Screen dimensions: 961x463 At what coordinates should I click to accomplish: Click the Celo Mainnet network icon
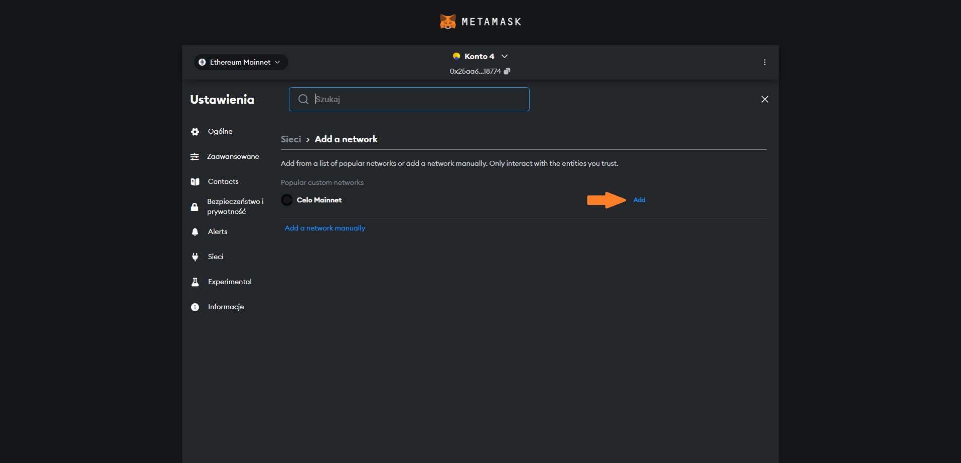287,200
